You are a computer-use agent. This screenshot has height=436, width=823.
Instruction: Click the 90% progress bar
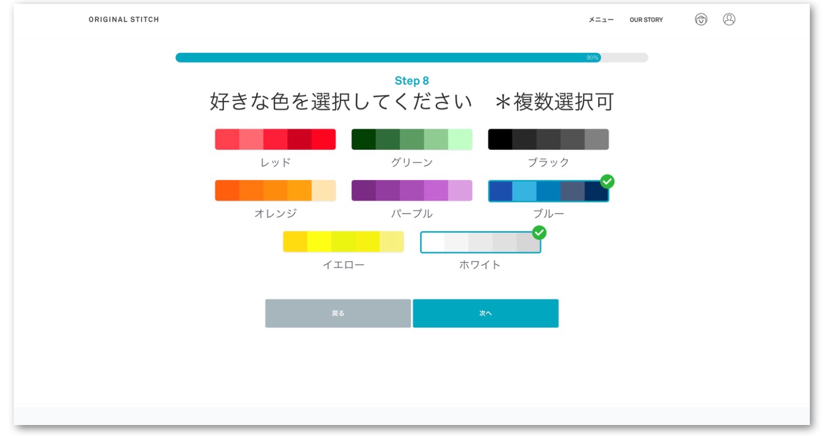tap(411, 58)
